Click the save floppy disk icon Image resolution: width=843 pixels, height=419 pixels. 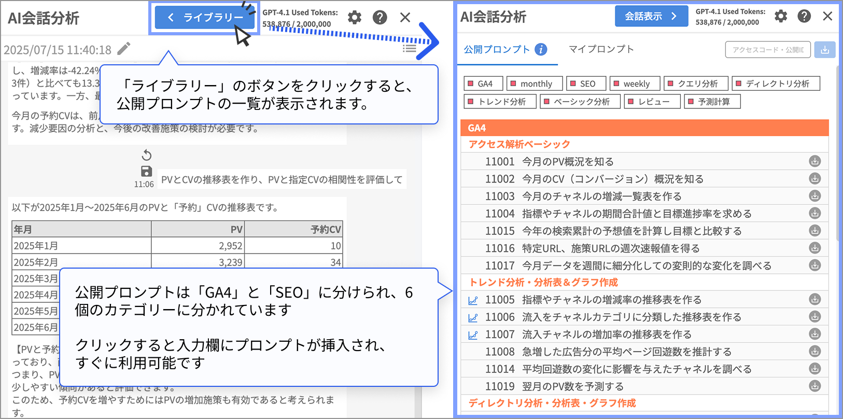point(147,171)
